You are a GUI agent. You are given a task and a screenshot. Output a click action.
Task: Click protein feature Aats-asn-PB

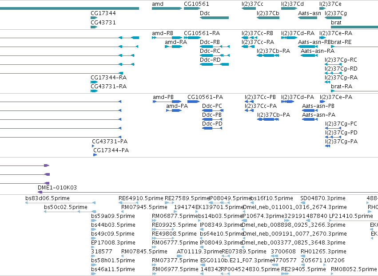tap(310, 110)
